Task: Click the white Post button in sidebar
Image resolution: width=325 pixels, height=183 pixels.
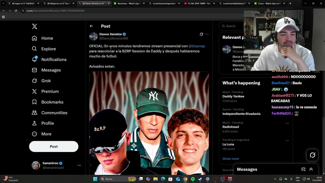Action: pos(54,146)
